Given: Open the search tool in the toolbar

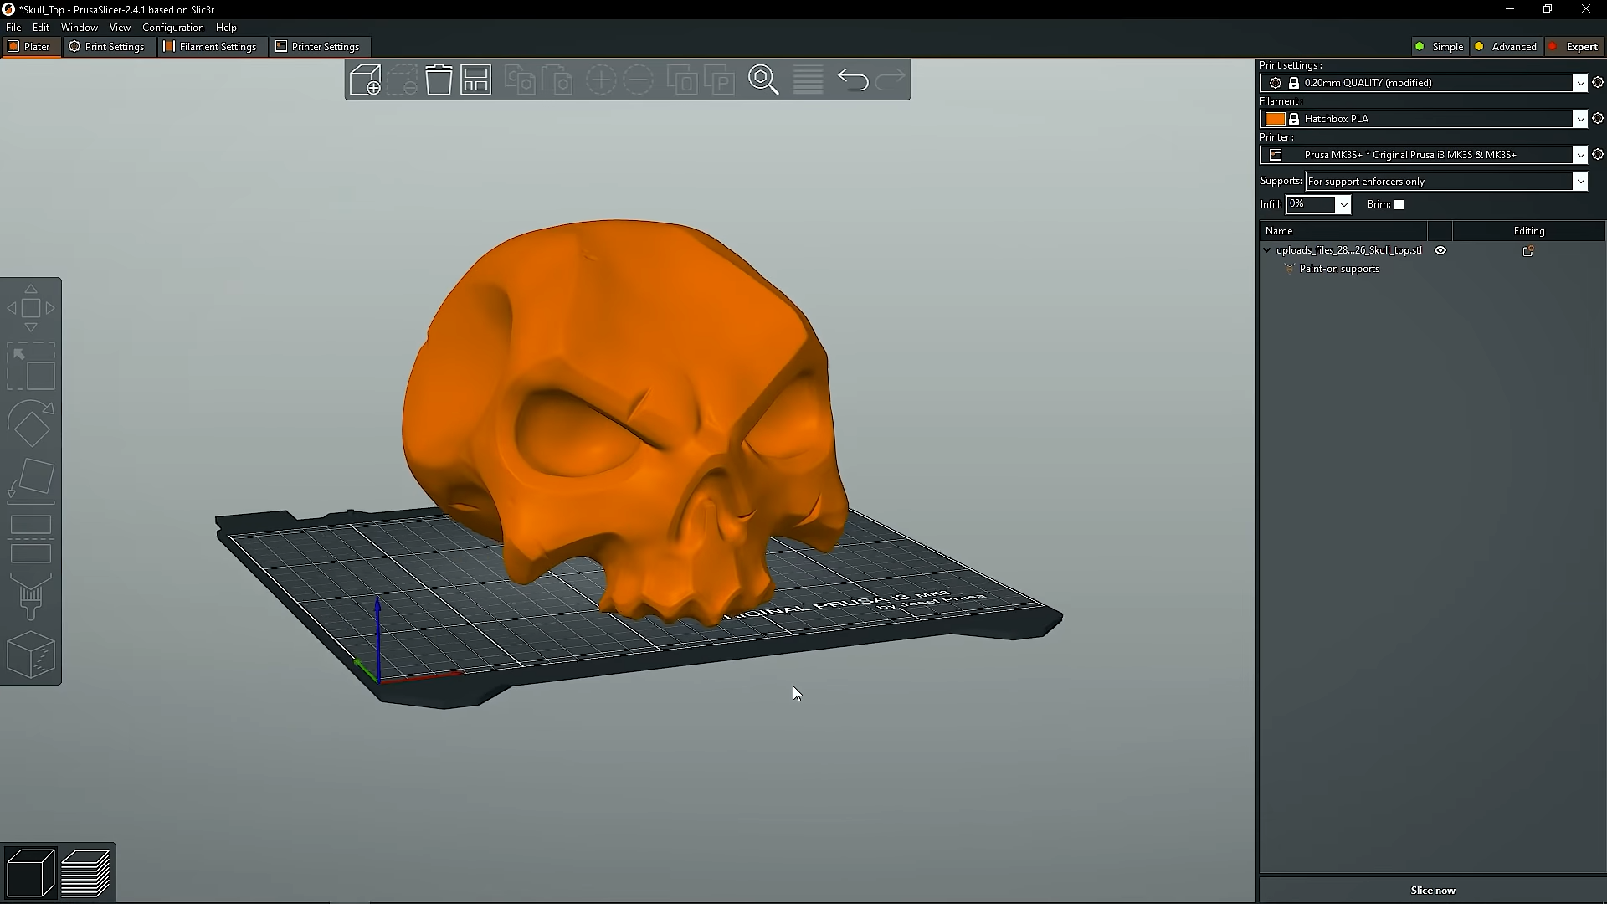Looking at the screenshot, I should point(763,80).
